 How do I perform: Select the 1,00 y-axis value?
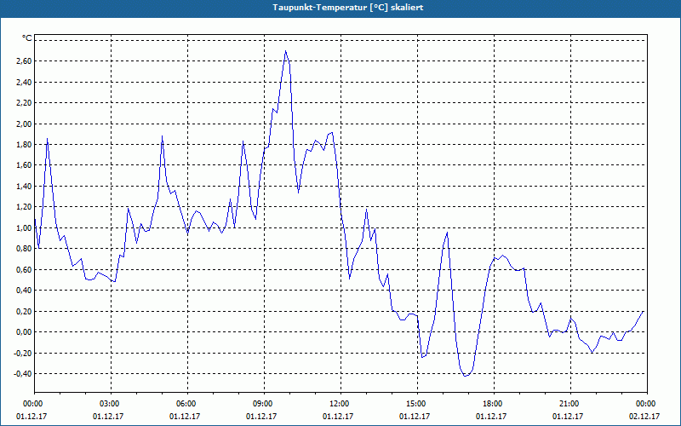pos(23,227)
